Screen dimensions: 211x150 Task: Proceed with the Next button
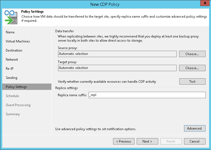click(x=147, y=141)
